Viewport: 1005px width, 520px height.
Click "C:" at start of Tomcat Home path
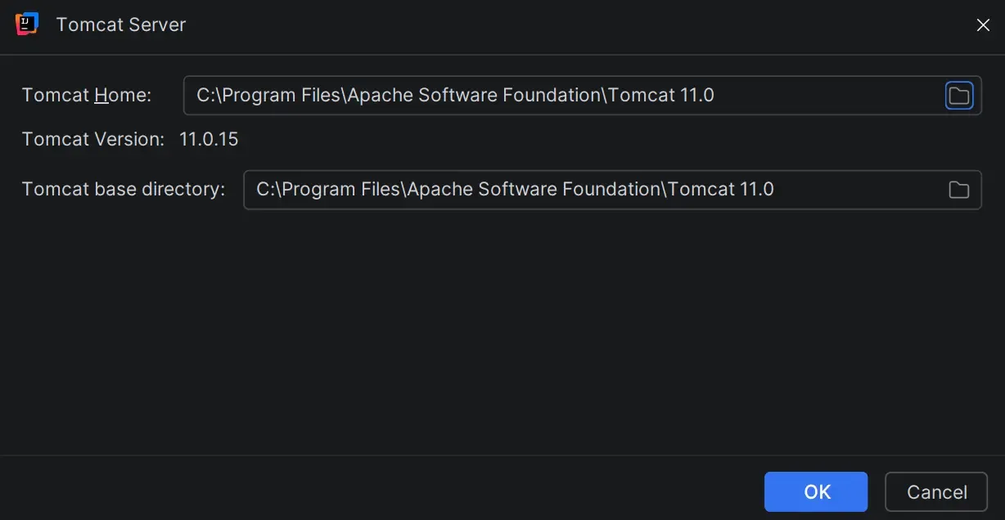pyautogui.click(x=205, y=96)
